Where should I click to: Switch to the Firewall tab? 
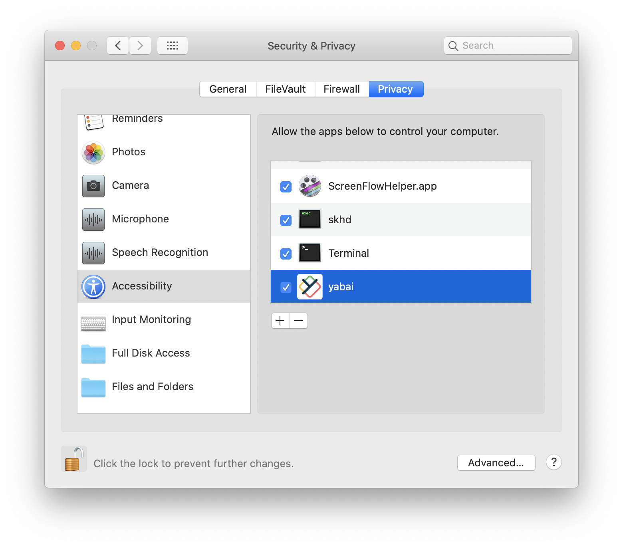pyautogui.click(x=342, y=89)
